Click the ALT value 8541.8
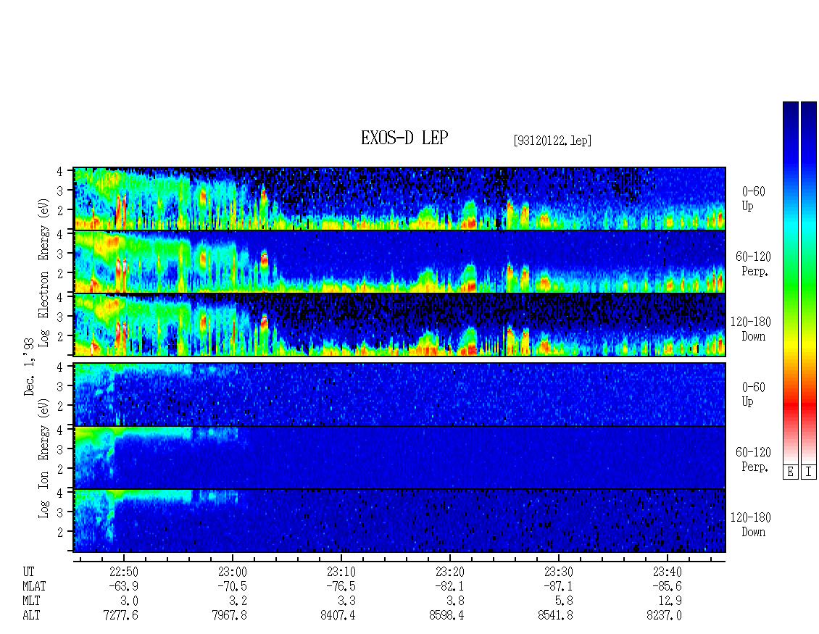Image resolution: width=819 pixels, height=634 pixels. 556,615
